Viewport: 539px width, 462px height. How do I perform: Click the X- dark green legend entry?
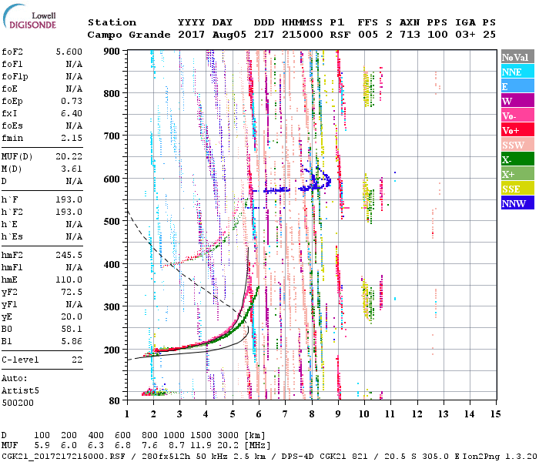[x=517, y=159]
